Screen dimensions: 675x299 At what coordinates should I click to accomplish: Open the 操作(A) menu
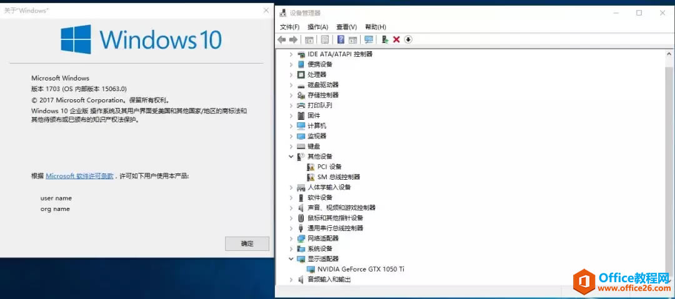[317, 27]
